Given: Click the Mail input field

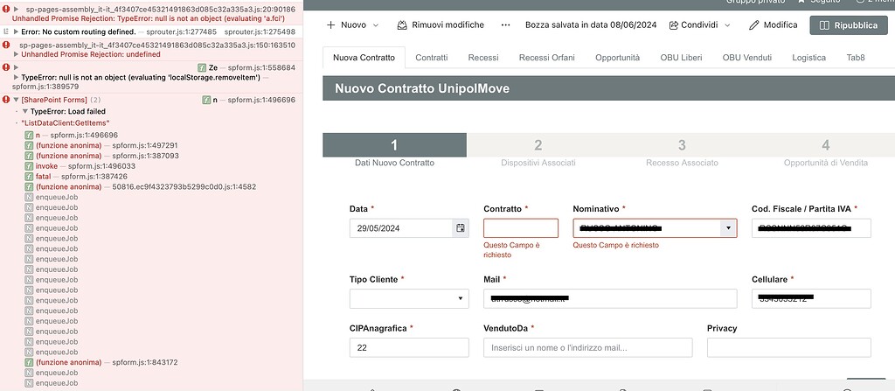Looking at the screenshot, I should point(610,298).
